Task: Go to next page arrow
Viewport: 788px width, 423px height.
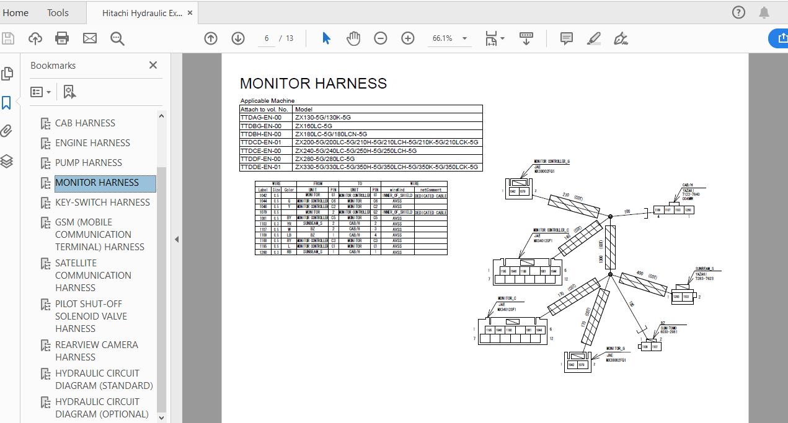Action: pos(238,38)
